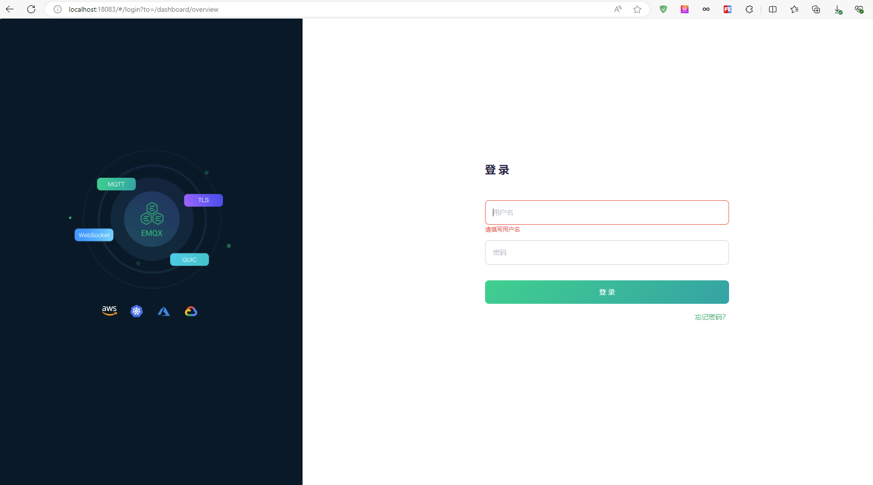Click the browser address bar URL

click(143, 9)
